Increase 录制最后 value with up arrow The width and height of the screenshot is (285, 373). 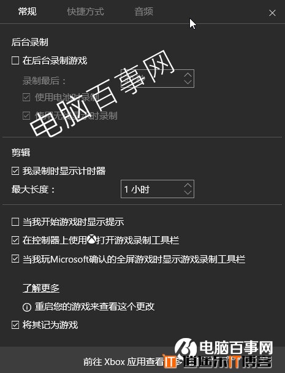[188, 75]
